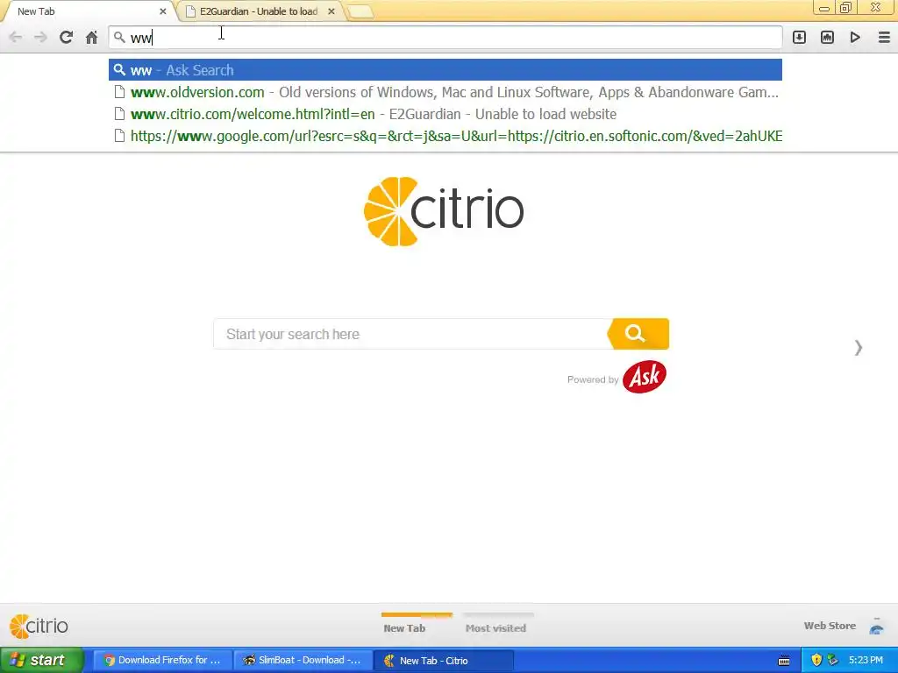Image resolution: width=898 pixels, height=673 pixels.
Task: Close the E2Guardian tab
Action: (x=331, y=11)
